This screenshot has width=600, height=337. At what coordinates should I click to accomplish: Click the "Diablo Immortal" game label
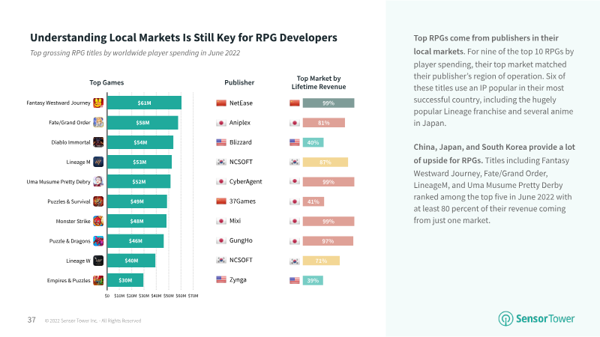coord(70,142)
